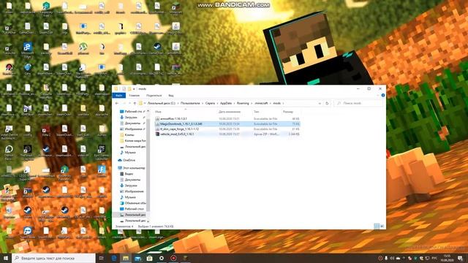Launch Edge browser from taskbar
This screenshot has height=263, width=468.
[x=114, y=258]
